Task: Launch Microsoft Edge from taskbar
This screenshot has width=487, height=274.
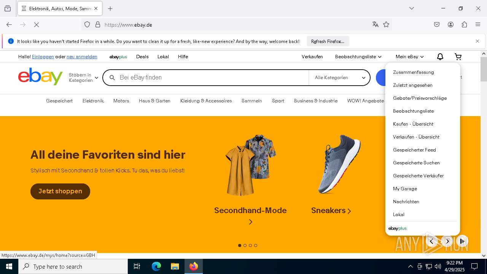Action: 156,266
